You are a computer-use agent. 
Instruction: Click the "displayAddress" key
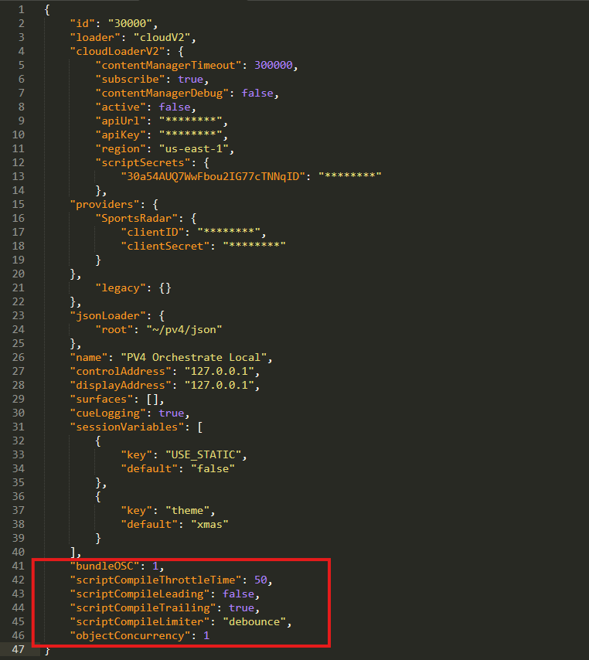(121, 386)
